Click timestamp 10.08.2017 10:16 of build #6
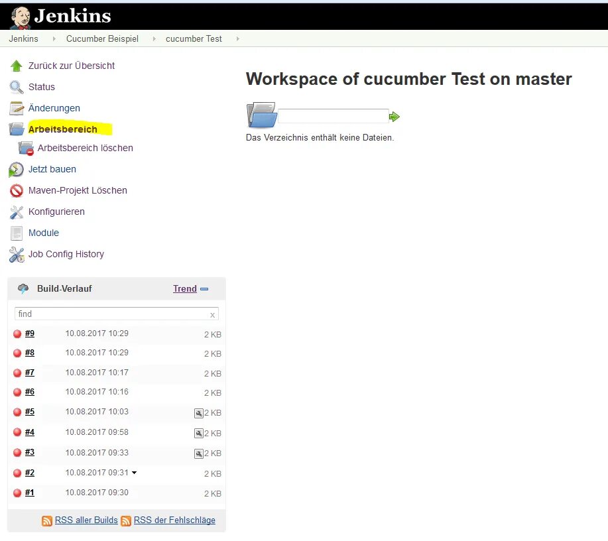The height and width of the screenshot is (541, 608). [x=97, y=392]
